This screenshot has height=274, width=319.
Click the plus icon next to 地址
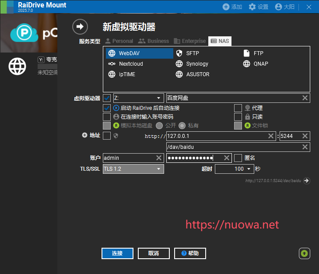(84, 135)
